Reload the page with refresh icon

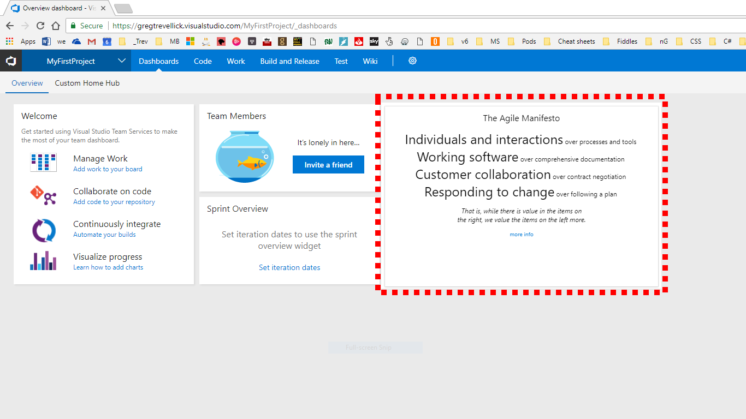click(x=40, y=26)
